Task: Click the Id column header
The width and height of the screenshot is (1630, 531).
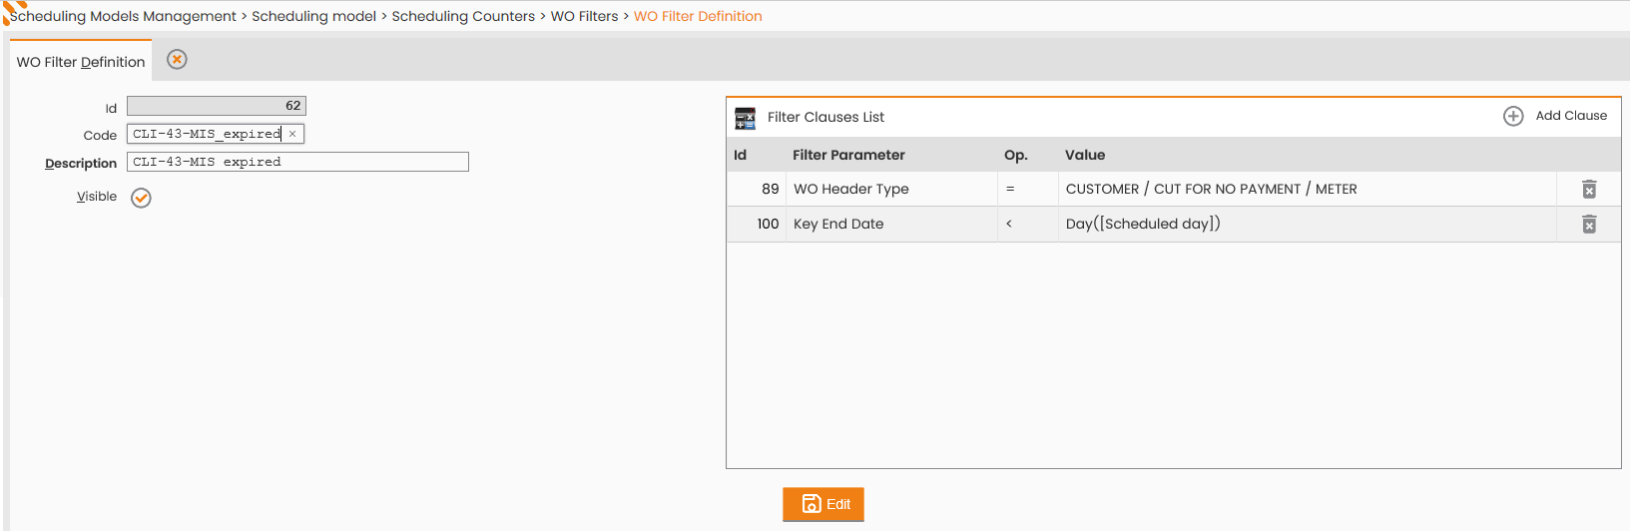Action: coord(740,155)
